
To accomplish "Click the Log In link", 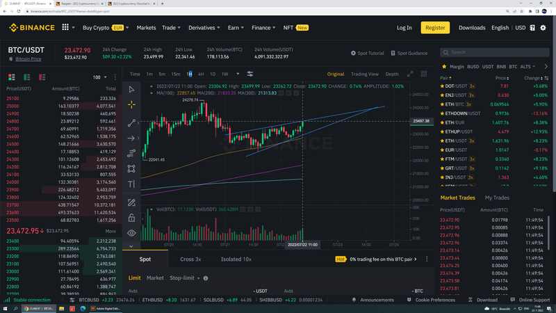I will coord(404,28).
